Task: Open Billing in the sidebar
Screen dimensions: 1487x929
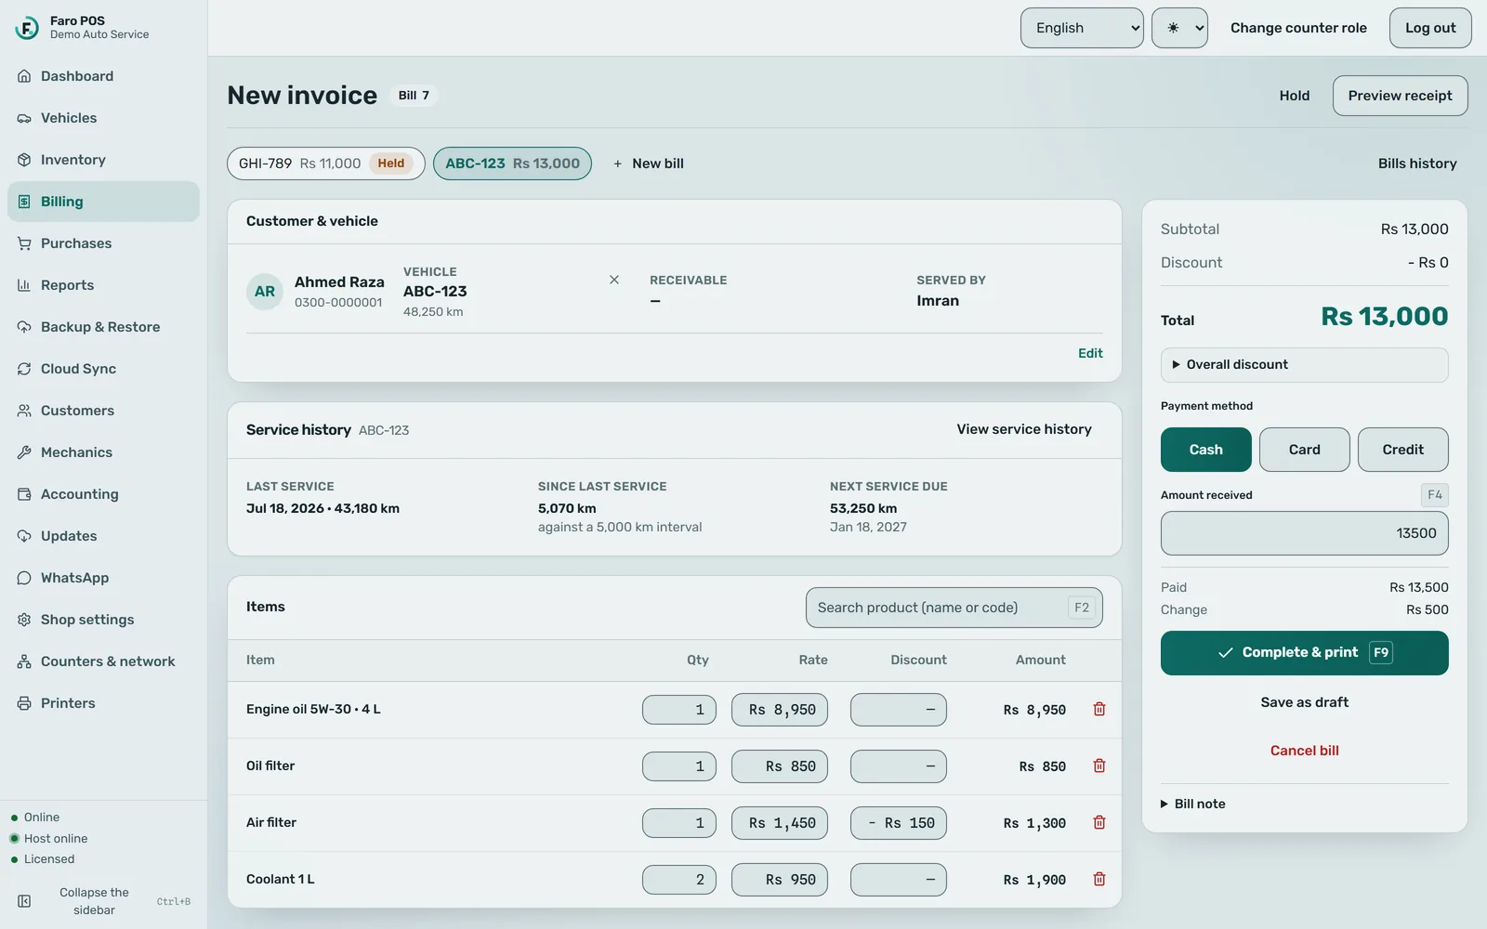Action: pyautogui.click(x=103, y=202)
